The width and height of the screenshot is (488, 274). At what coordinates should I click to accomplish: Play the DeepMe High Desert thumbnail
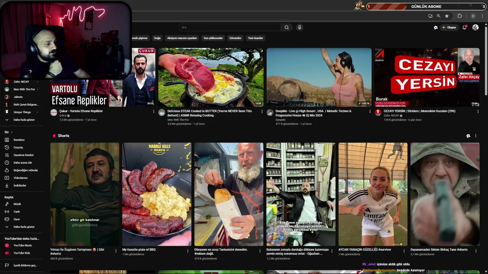[x=319, y=77]
